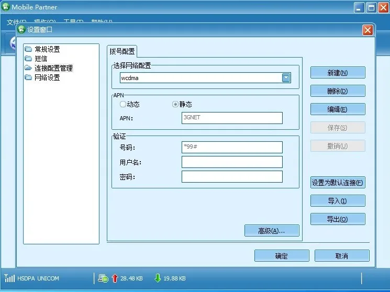Close the 设置窗口 dialog
This screenshot has height=292, width=390.
pos(367,30)
